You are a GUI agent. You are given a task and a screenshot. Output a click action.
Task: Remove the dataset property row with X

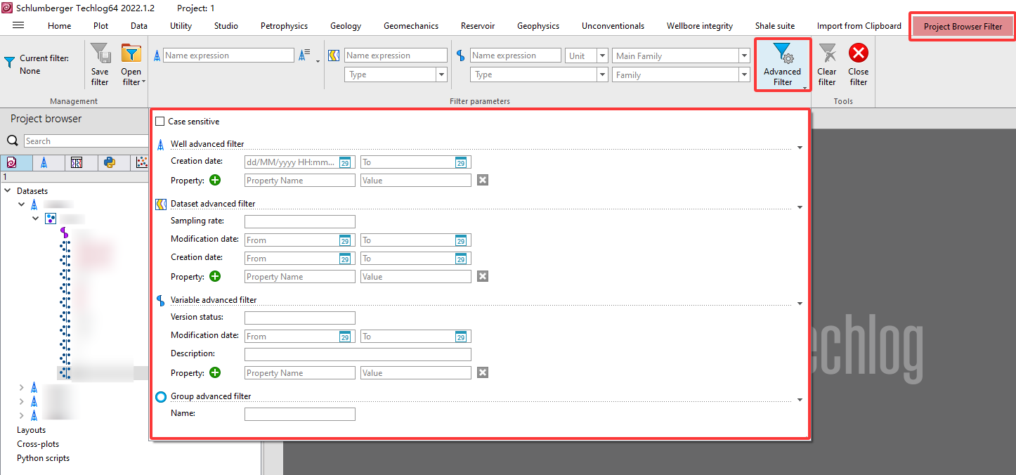483,277
